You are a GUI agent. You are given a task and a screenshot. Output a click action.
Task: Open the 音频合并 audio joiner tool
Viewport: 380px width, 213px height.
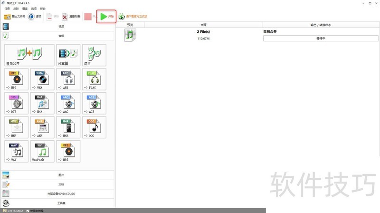click(x=29, y=55)
